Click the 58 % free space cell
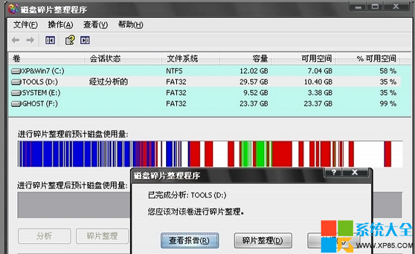415x254 pixels. [388, 71]
